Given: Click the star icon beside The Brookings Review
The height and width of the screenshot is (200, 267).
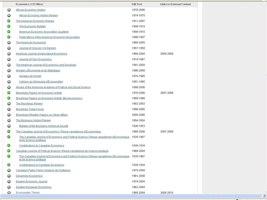Looking at the screenshot, I should [9, 104].
